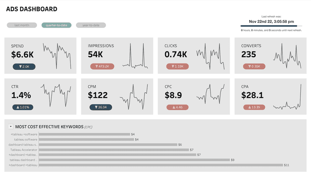Screen dimensions: 311x176
Task: Open the Spend sparkline chart
Action: tap(57, 56)
